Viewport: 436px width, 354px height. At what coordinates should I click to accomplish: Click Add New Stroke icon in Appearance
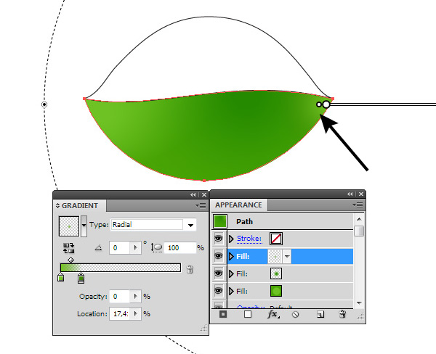(224, 315)
